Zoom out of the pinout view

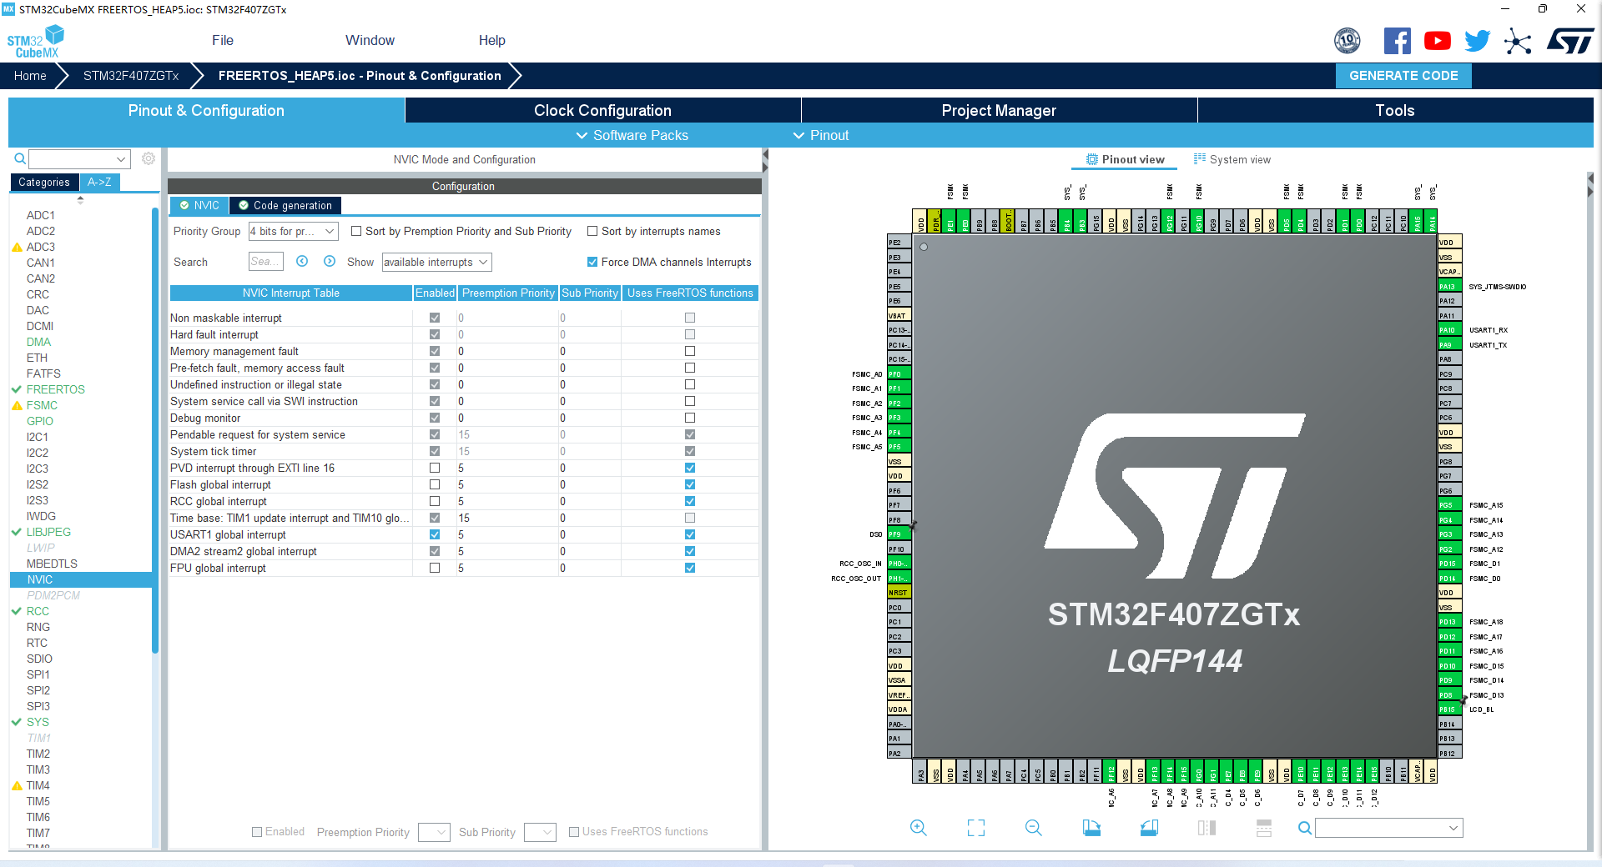1033,828
